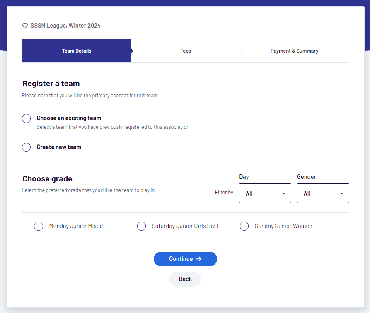Pick the Monday Junior Mixed grade
The image size is (370, 313).
[39, 226]
